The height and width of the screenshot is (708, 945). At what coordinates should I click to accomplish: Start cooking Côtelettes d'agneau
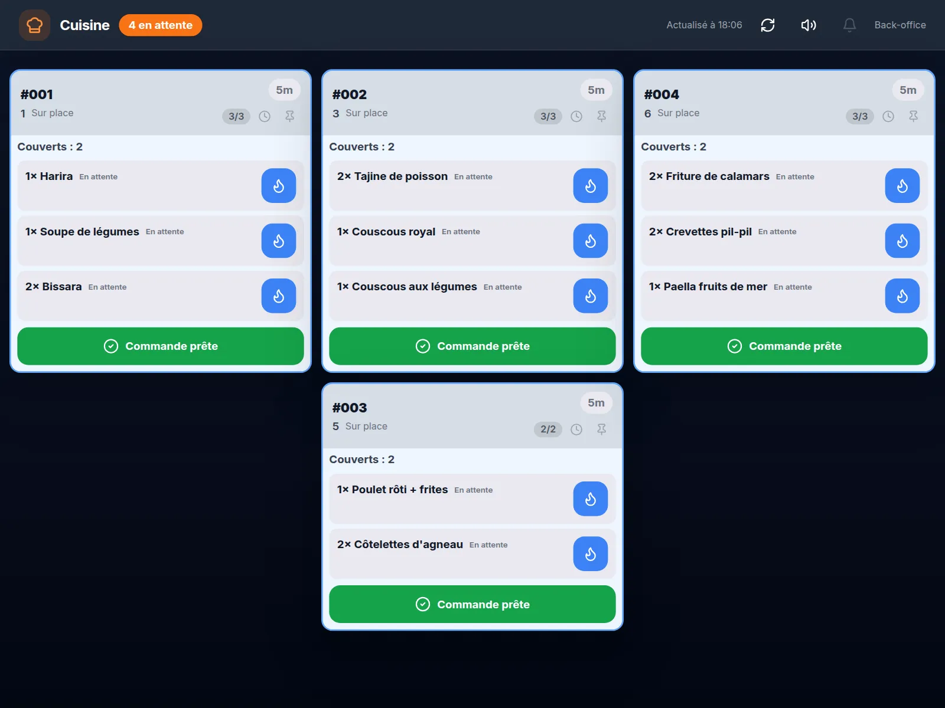[591, 554]
